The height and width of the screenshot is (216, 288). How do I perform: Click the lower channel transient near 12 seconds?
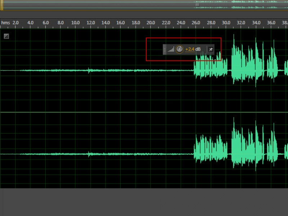[x=89, y=154]
